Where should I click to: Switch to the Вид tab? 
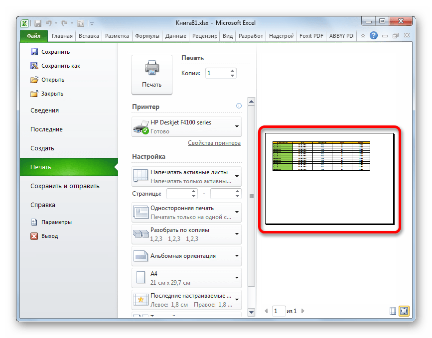coord(228,36)
